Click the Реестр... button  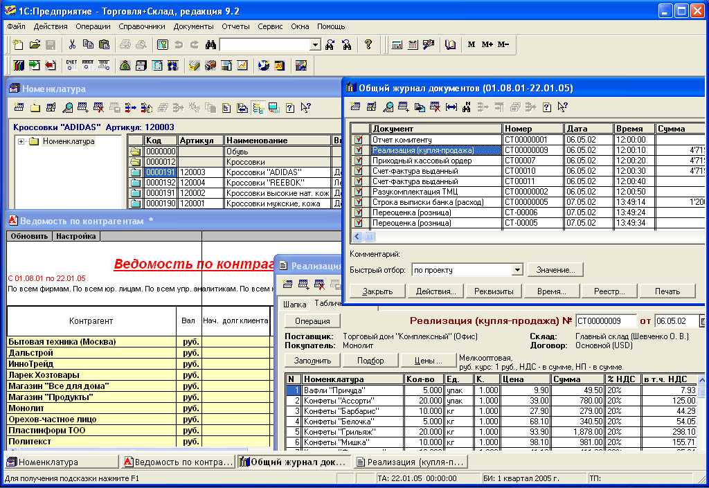[609, 291]
